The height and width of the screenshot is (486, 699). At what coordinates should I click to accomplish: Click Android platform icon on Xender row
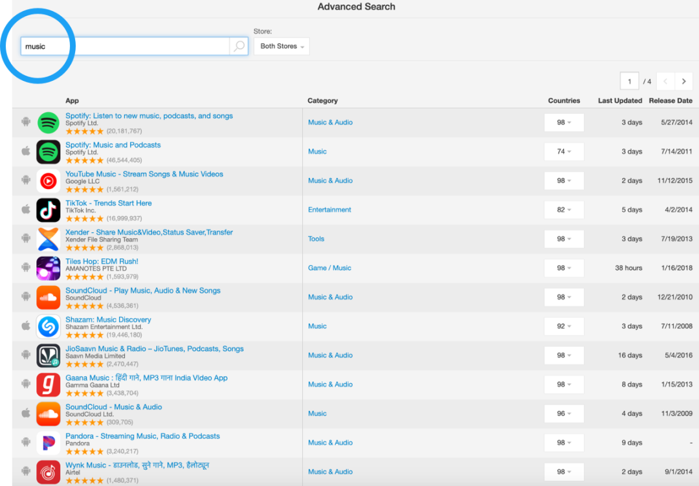coord(26,237)
